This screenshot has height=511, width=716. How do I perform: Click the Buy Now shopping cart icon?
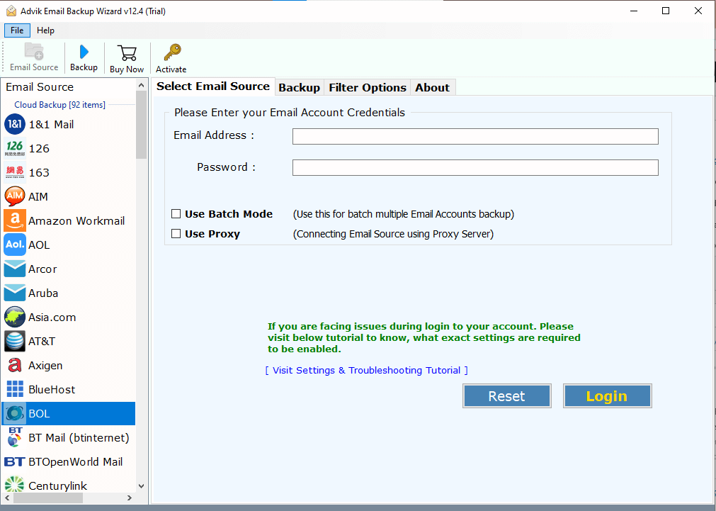pyautogui.click(x=127, y=53)
